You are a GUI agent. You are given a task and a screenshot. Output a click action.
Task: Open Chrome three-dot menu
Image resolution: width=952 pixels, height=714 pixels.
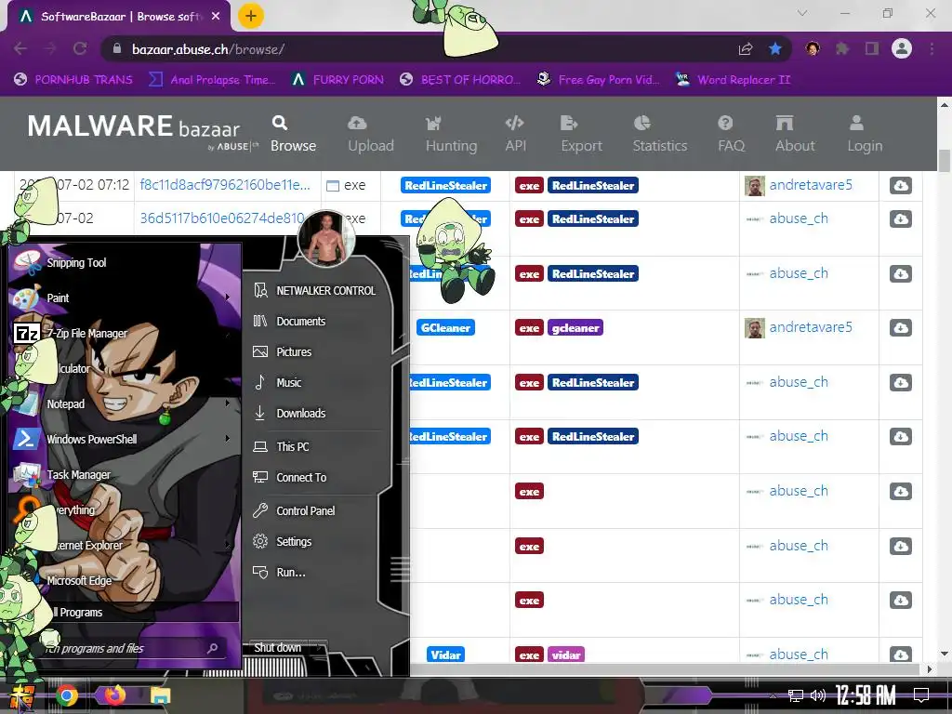[932, 48]
